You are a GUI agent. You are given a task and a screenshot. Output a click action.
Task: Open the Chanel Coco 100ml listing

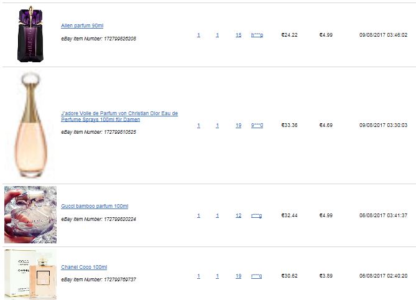(x=84, y=267)
